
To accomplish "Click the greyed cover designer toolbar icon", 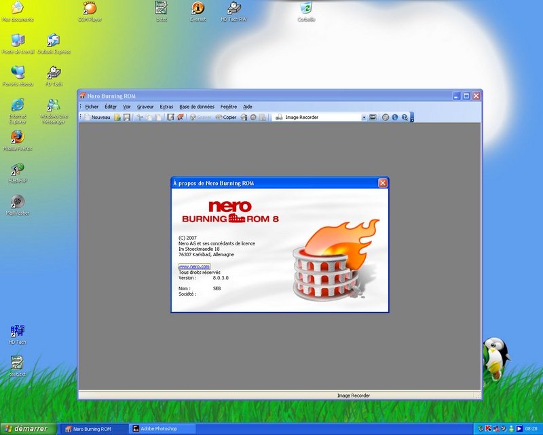I will 263,118.
